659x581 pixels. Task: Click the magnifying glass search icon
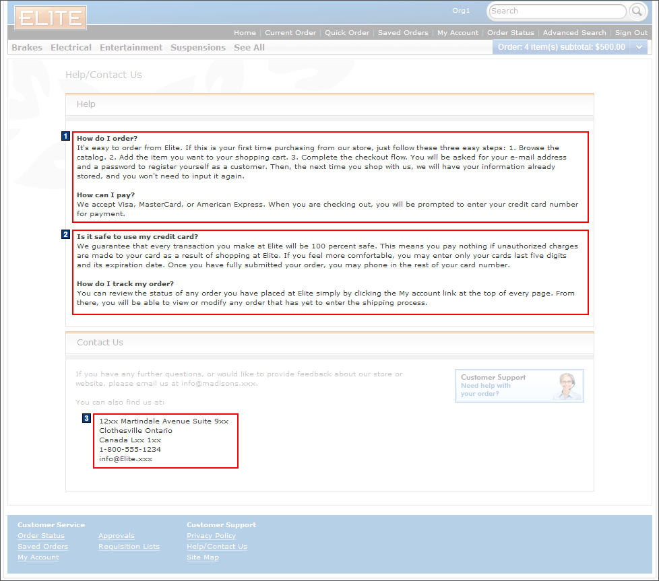tap(637, 11)
